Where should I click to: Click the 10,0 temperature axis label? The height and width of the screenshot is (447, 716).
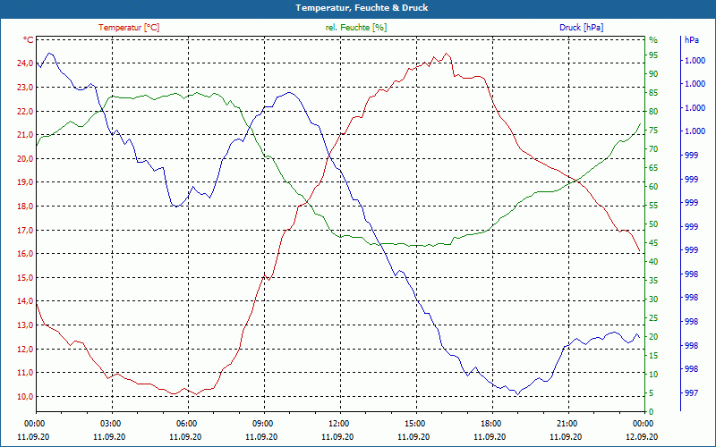[x=25, y=397]
